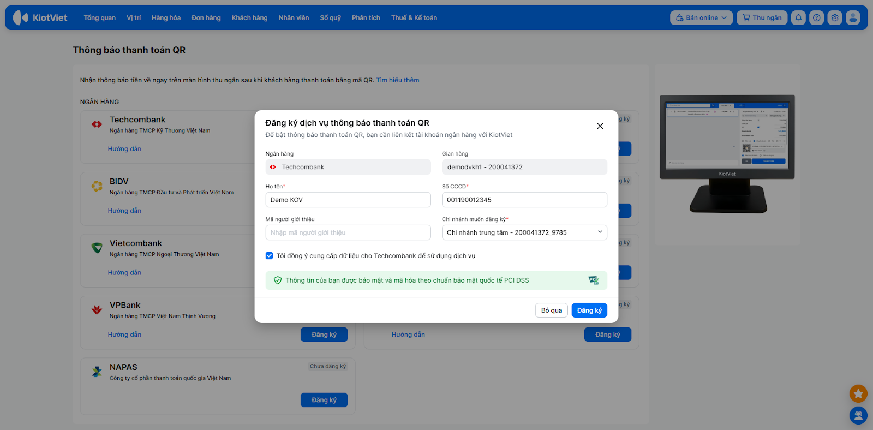This screenshot has height=430, width=873.
Task: Click the Mã người giới thiệu field
Action: (x=348, y=232)
